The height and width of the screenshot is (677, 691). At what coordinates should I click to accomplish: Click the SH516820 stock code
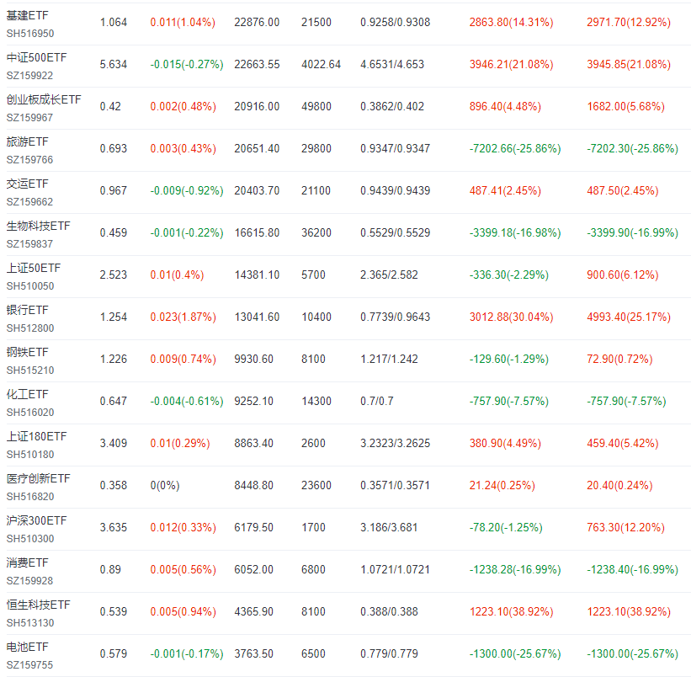(x=30, y=497)
